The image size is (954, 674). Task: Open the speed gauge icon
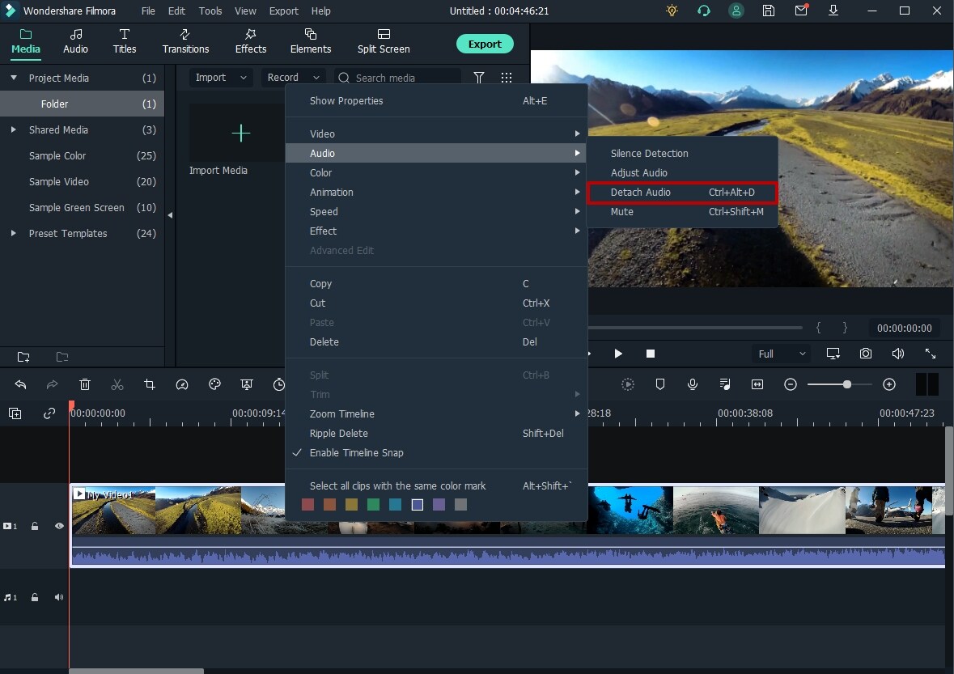pyautogui.click(x=182, y=384)
